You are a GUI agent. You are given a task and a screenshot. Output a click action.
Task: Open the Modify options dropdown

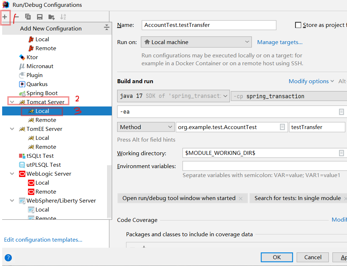[x=311, y=81]
